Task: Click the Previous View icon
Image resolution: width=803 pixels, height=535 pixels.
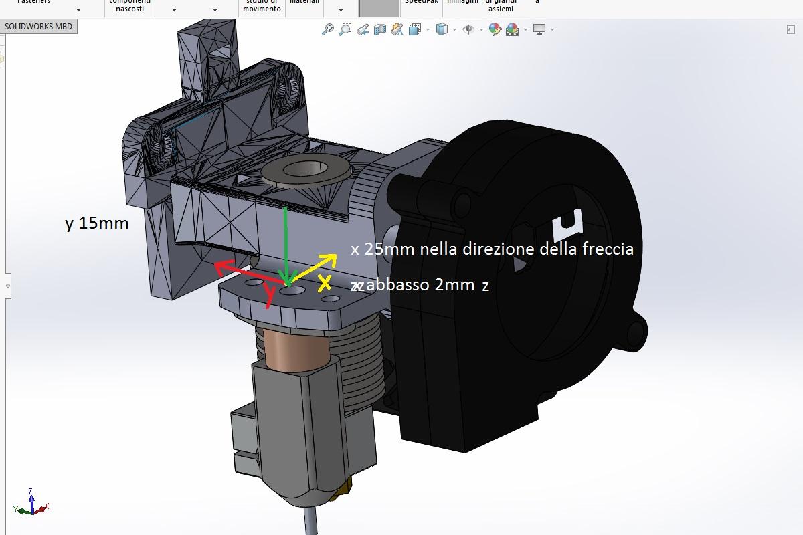Action: [x=363, y=29]
